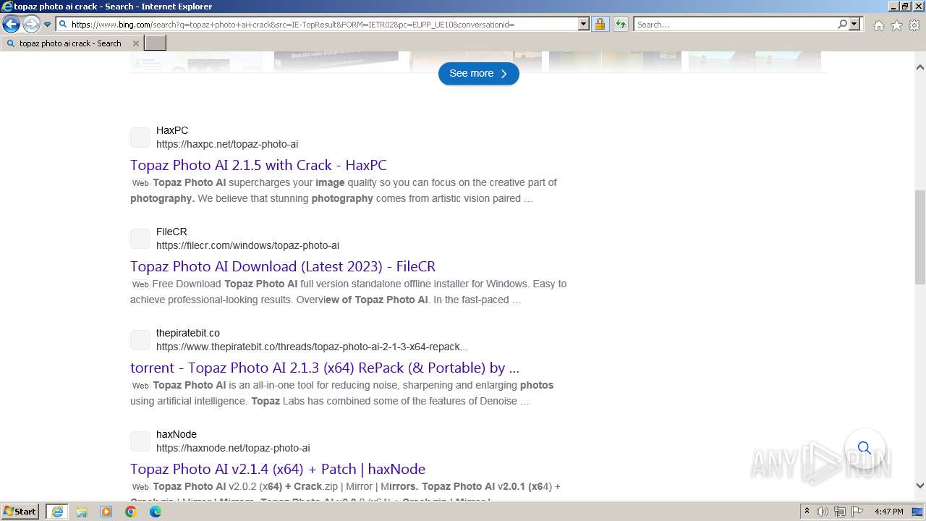Click the See more button

pos(479,73)
